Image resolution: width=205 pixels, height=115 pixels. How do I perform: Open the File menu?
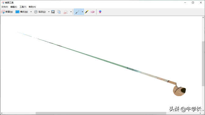click(5, 7)
